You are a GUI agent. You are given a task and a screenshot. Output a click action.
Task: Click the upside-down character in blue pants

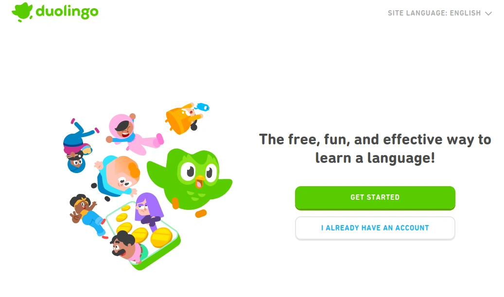click(78, 145)
